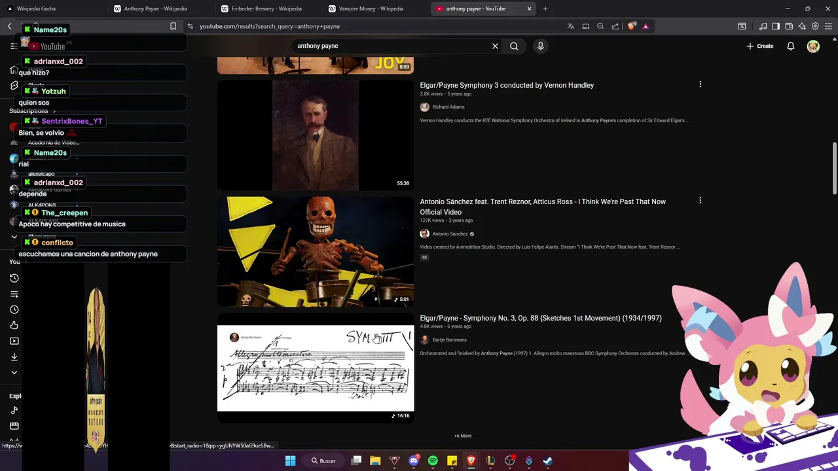The width and height of the screenshot is (838, 471).
Task: Open Brave VPN shield icon
Action: [815, 26]
